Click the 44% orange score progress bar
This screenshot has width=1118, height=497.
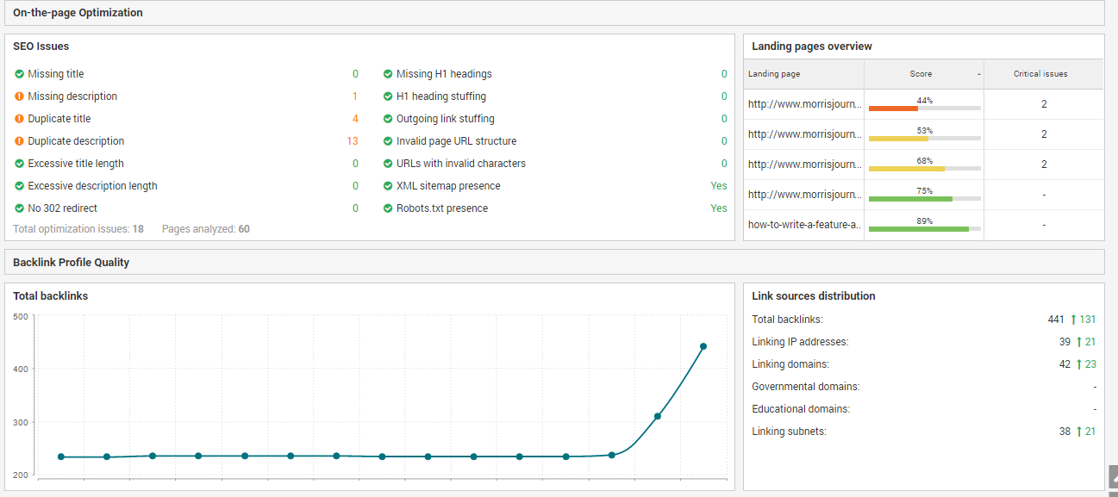coord(924,109)
